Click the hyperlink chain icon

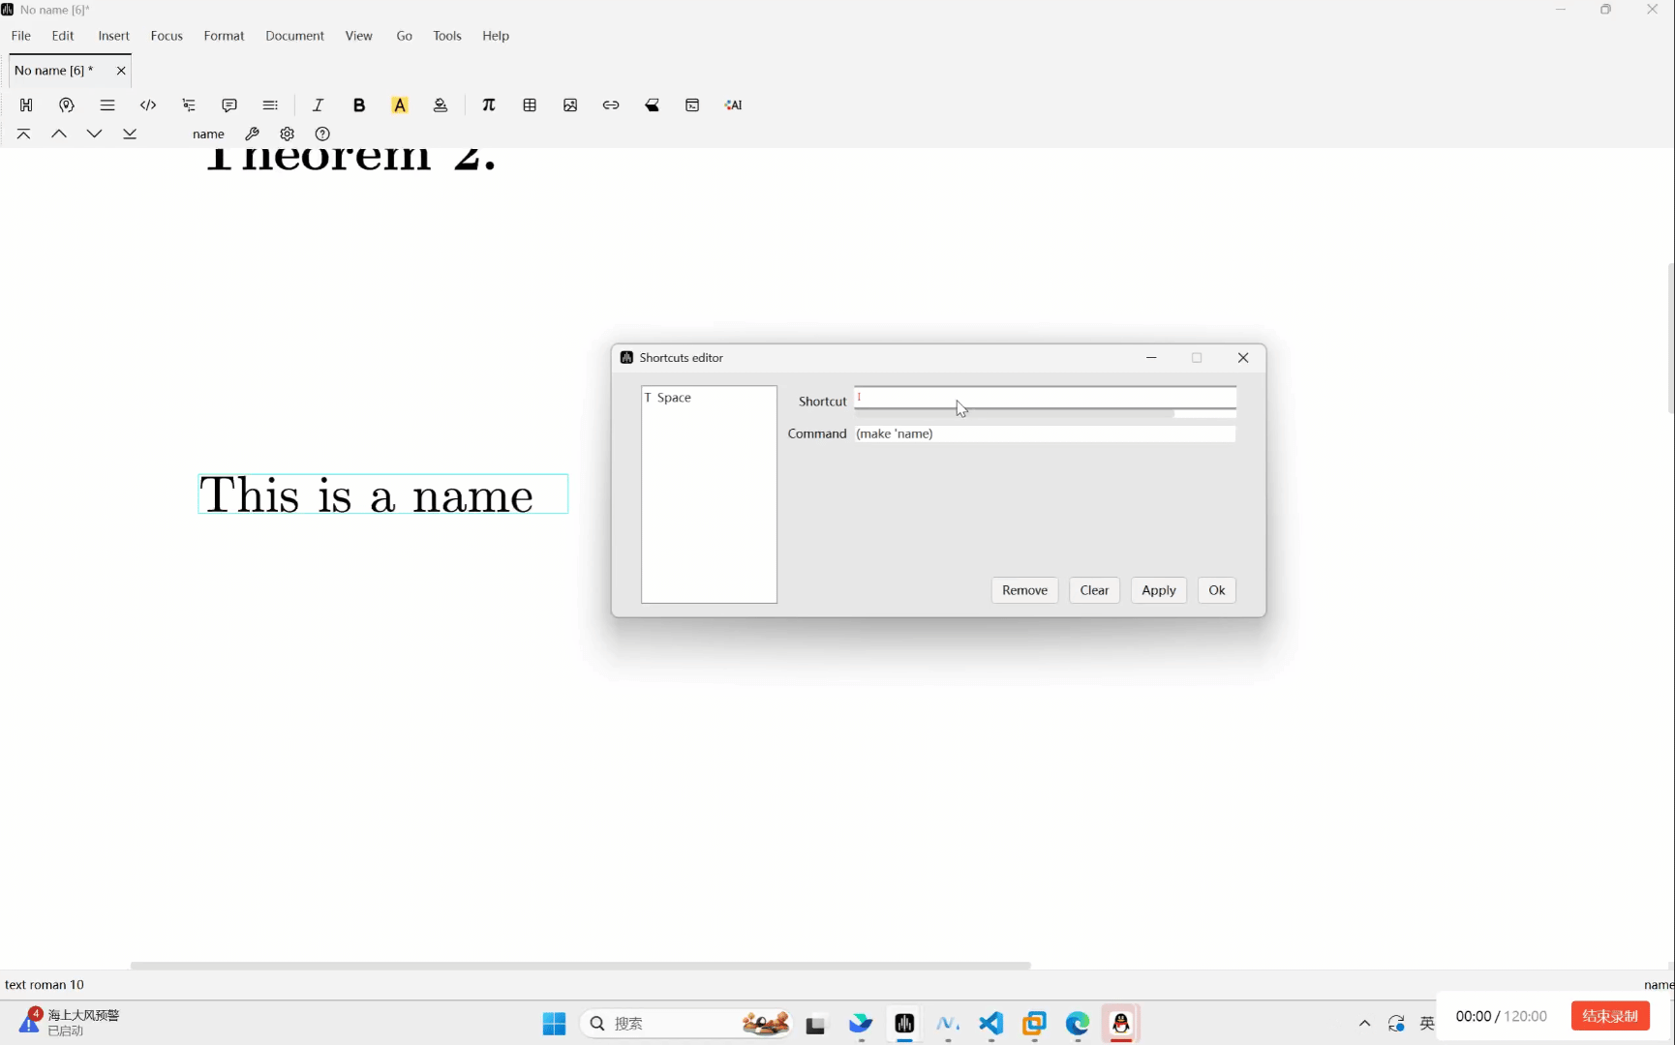pos(611,105)
